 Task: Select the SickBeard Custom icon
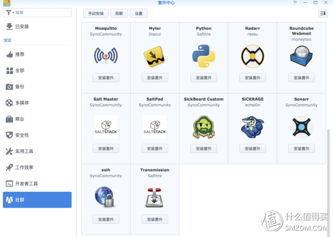tap(203, 127)
